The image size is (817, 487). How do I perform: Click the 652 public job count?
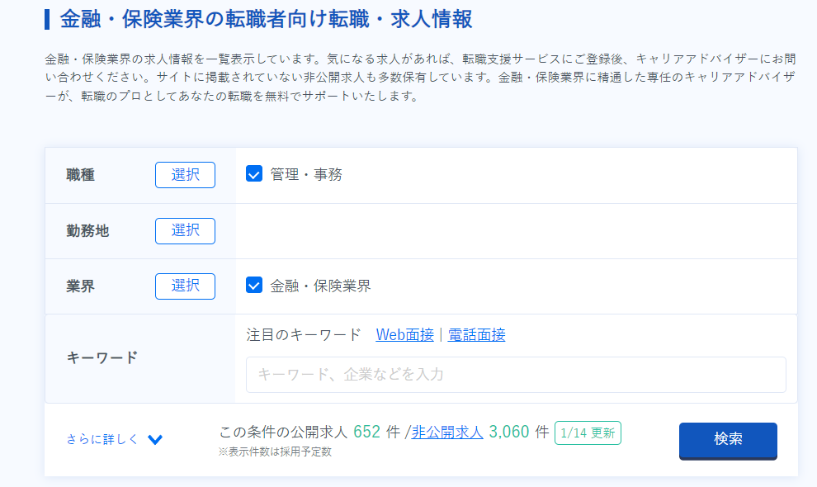366,432
